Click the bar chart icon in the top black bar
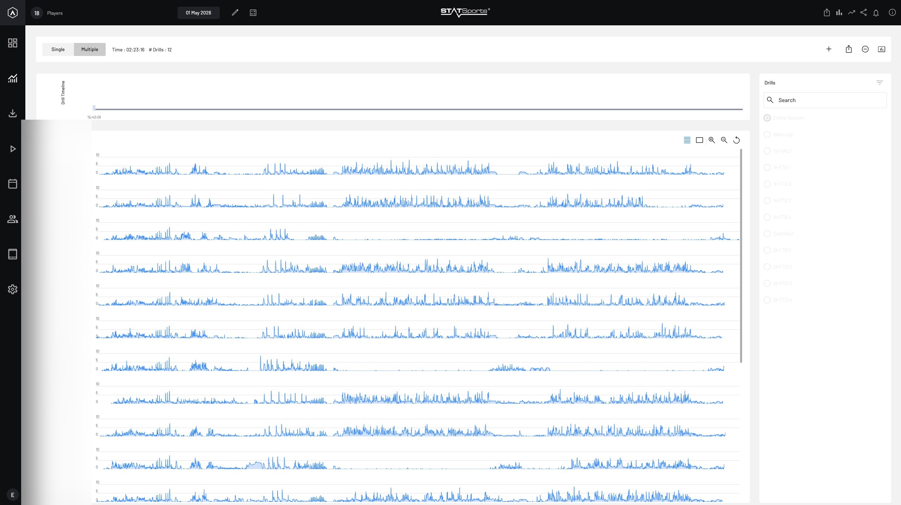Screen dimensions: 901x505 (x=839, y=13)
